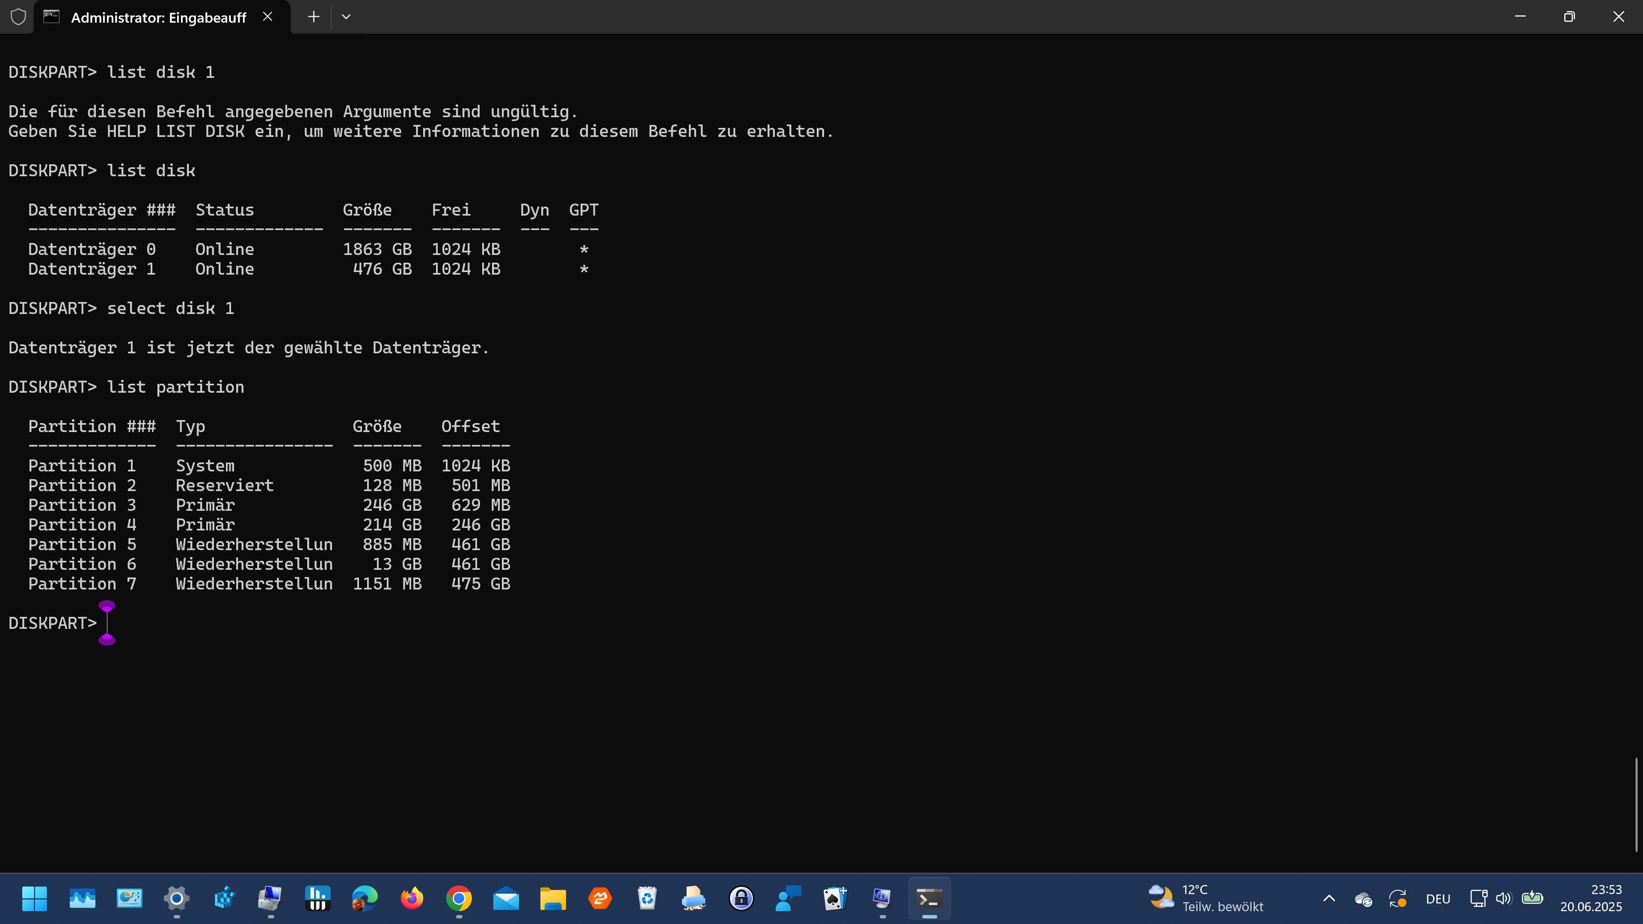Open the active Windows Terminal icon
Image resolution: width=1643 pixels, height=924 pixels.
click(929, 898)
